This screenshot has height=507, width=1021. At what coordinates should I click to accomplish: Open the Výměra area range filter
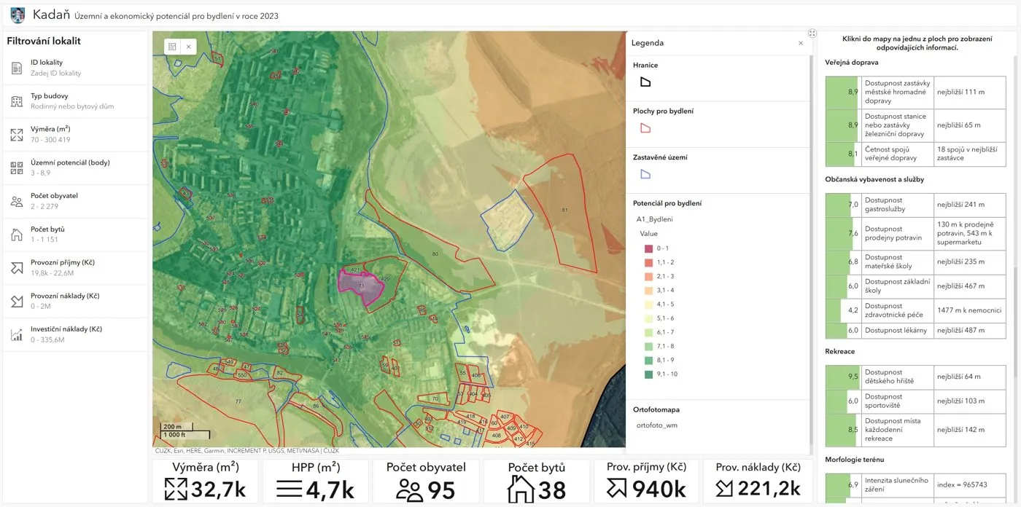point(76,135)
